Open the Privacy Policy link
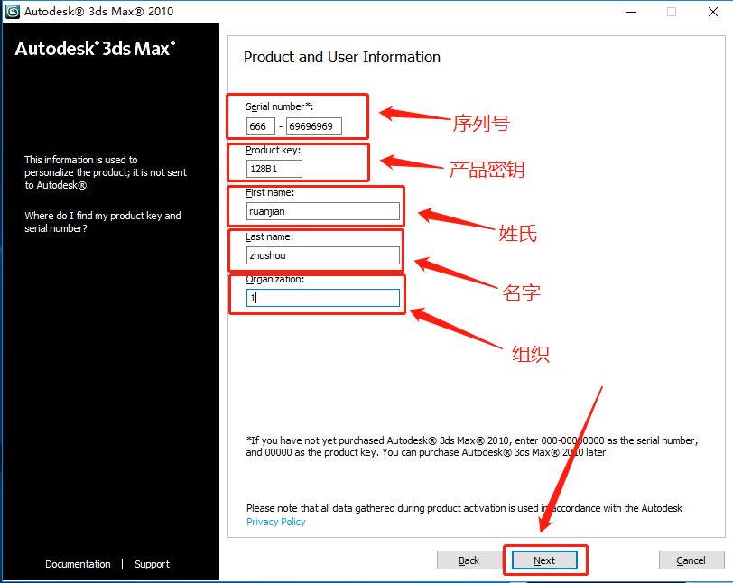Image resolution: width=733 pixels, height=583 pixels. click(276, 522)
